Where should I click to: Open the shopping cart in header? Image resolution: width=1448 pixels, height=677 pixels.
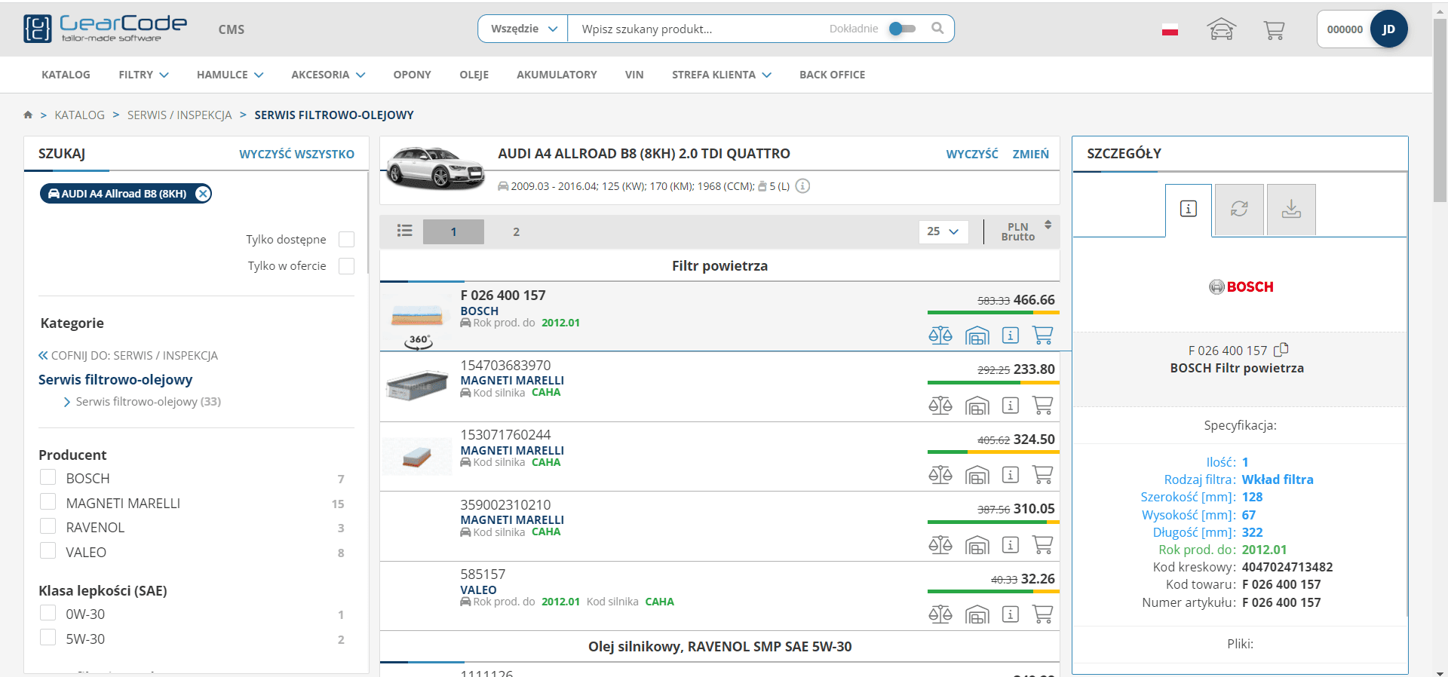(1274, 29)
